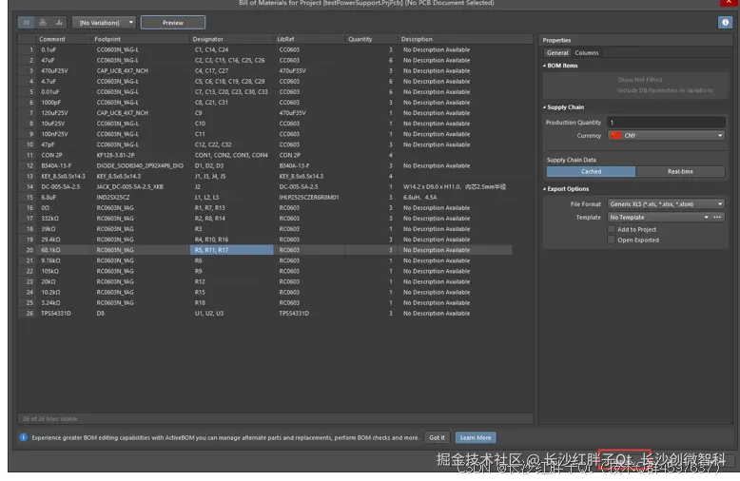
Task: Click the 'C5, C6, C18, C19, C28, C29' cell
Action: pos(231,81)
